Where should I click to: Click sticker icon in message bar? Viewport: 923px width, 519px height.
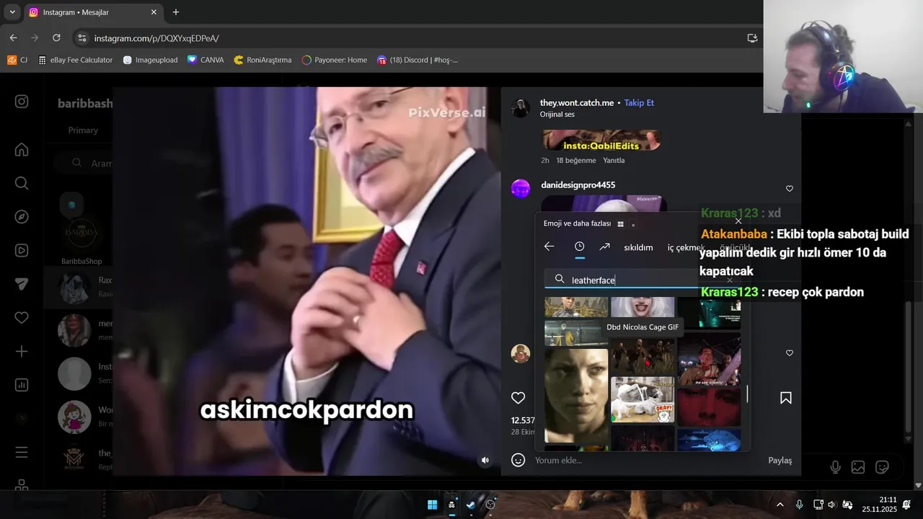[x=882, y=467]
